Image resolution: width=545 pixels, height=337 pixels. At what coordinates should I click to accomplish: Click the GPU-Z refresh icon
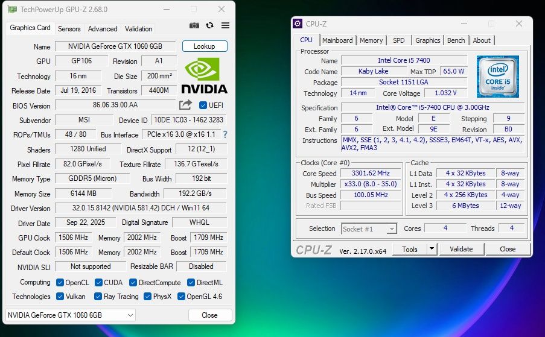point(209,25)
